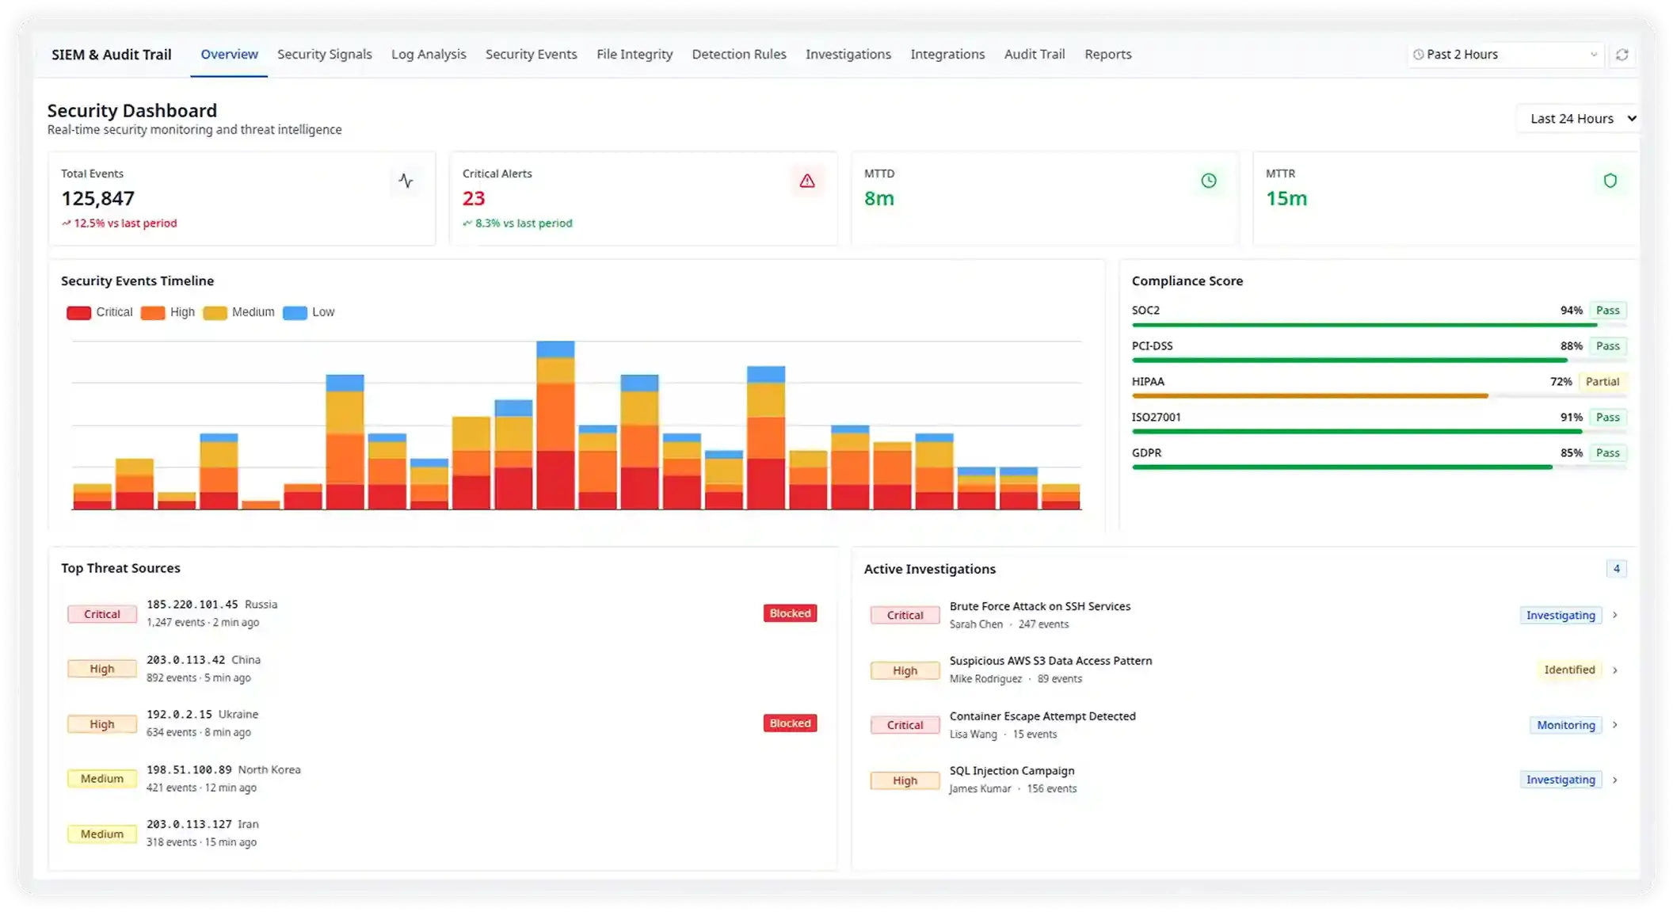The width and height of the screenshot is (1673, 912).
Task: Toggle the High severity legend filter
Action: (x=168, y=312)
